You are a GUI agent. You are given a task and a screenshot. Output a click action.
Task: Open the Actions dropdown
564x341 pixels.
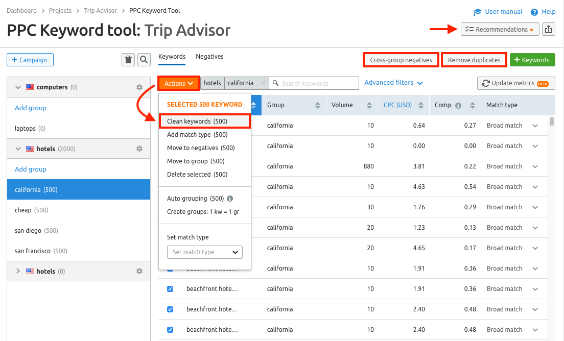178,83
